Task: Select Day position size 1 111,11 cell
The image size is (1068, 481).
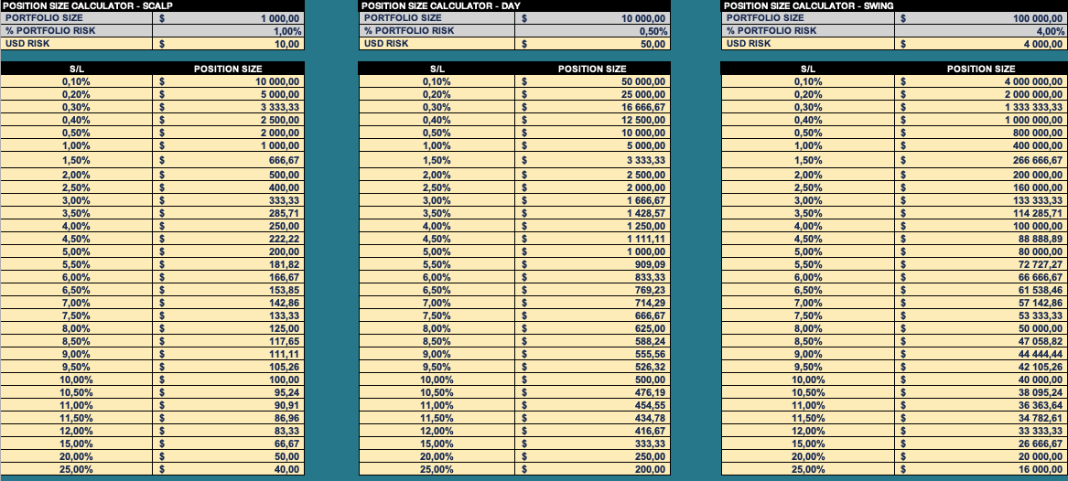Action: click(x=593, y=239)
